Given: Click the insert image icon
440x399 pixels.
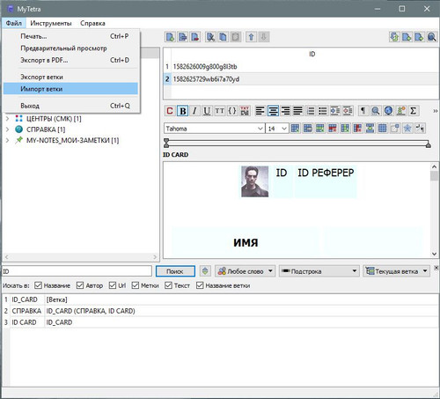Looking at the screenshot, I should [x=400, y=111].
